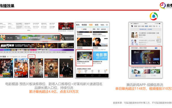This screenshot has width=172, height=108.
Task: Move the video ad progress slider knob
Action: (x=149, y=63)
